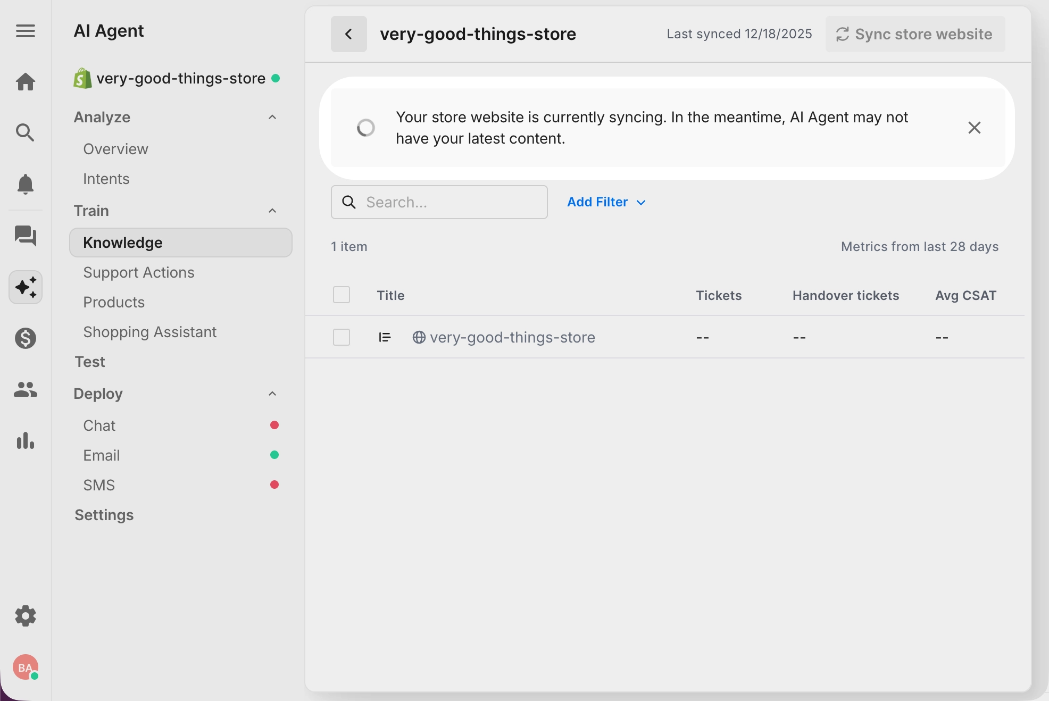
Task: Open the settings gear icon at bottom
Action: click(25, 616)
